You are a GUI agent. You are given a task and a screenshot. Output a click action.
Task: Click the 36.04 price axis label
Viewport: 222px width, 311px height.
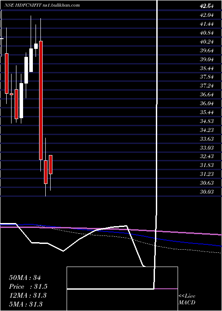207,104
